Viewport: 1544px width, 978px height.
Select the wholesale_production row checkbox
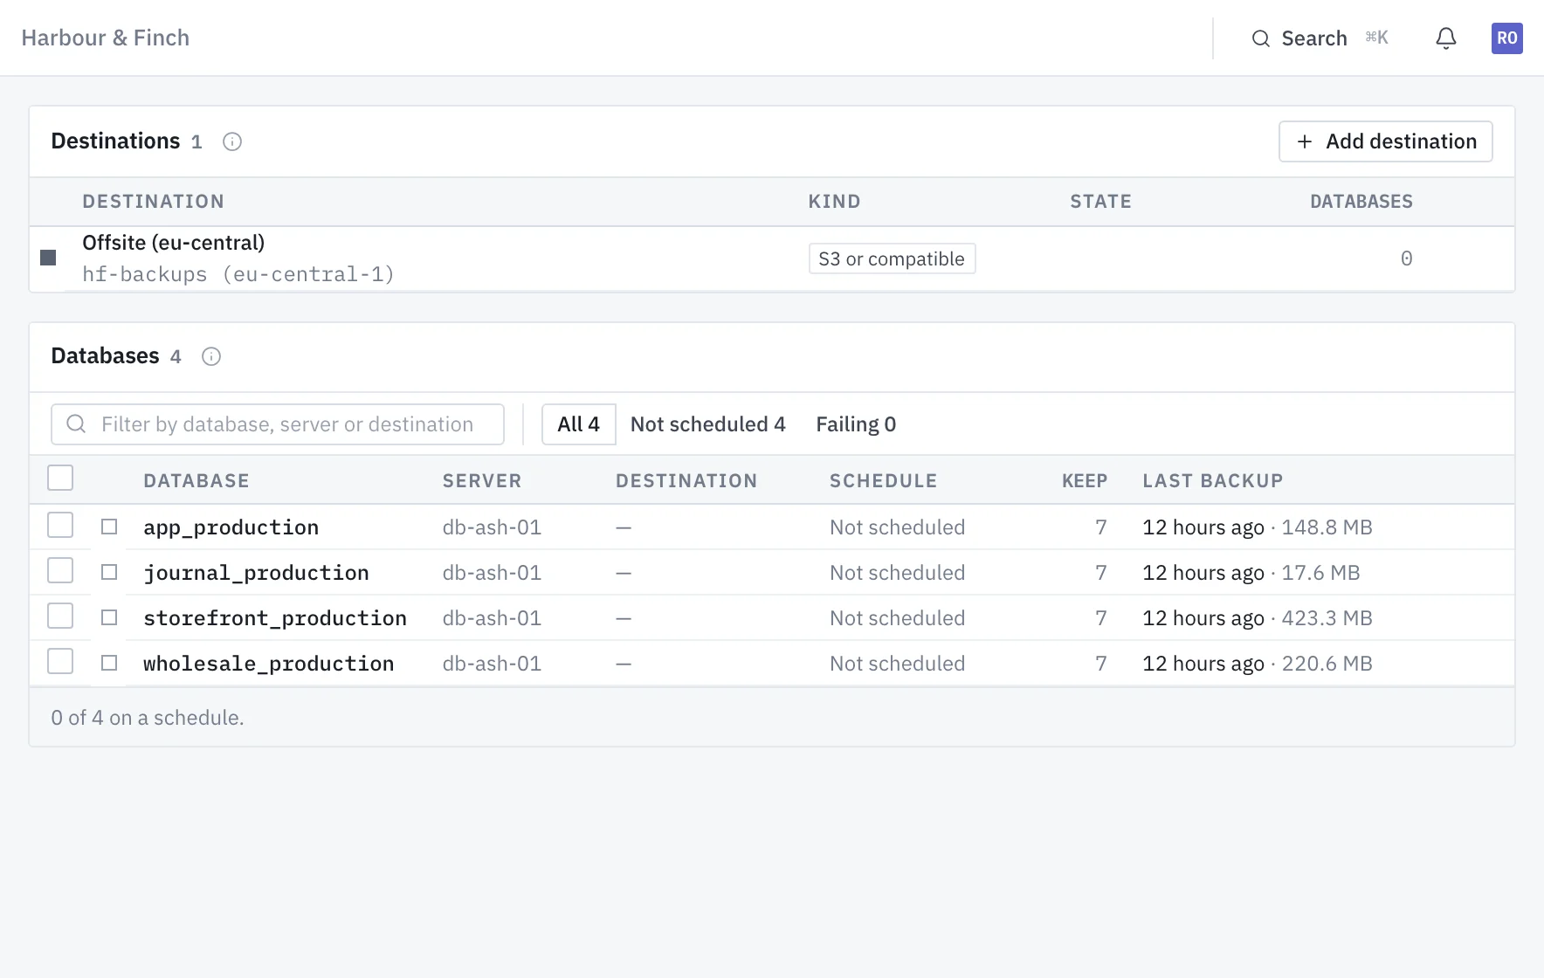click(60, 661)
